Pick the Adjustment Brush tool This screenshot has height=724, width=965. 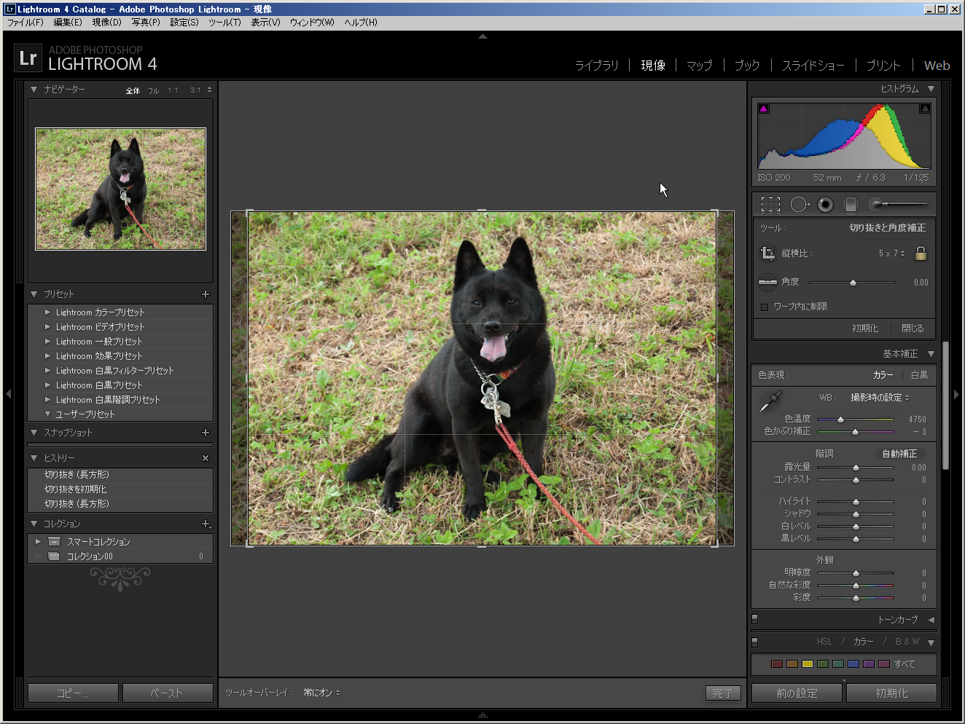(878, 205)
